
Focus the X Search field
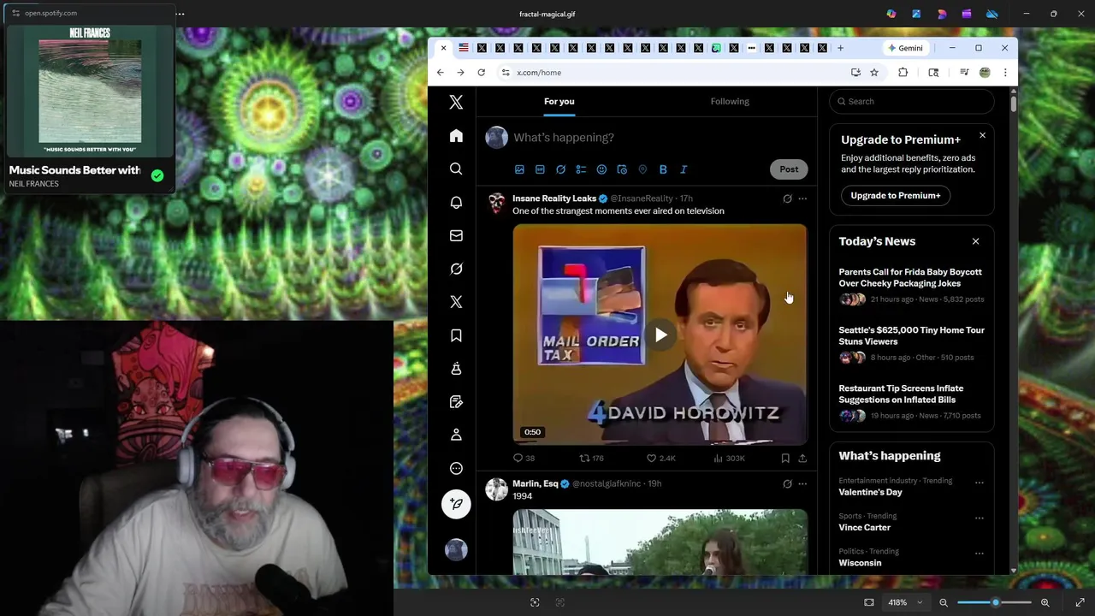pos(912,101)
